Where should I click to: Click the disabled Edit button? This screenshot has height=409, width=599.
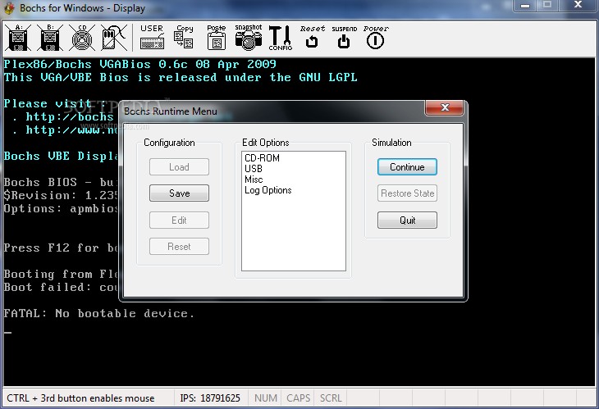[179, 220]
